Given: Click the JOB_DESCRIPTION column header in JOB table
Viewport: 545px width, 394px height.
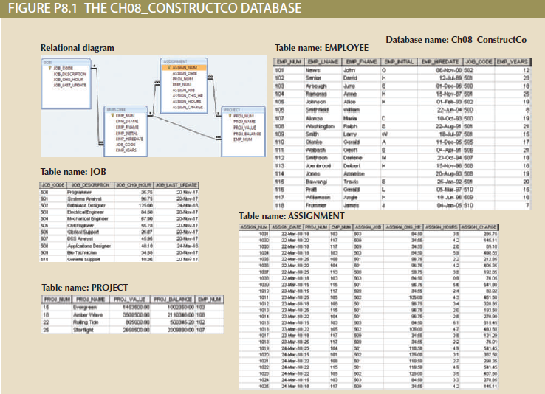Looking at the screenshot, I should tap(90, 185).
